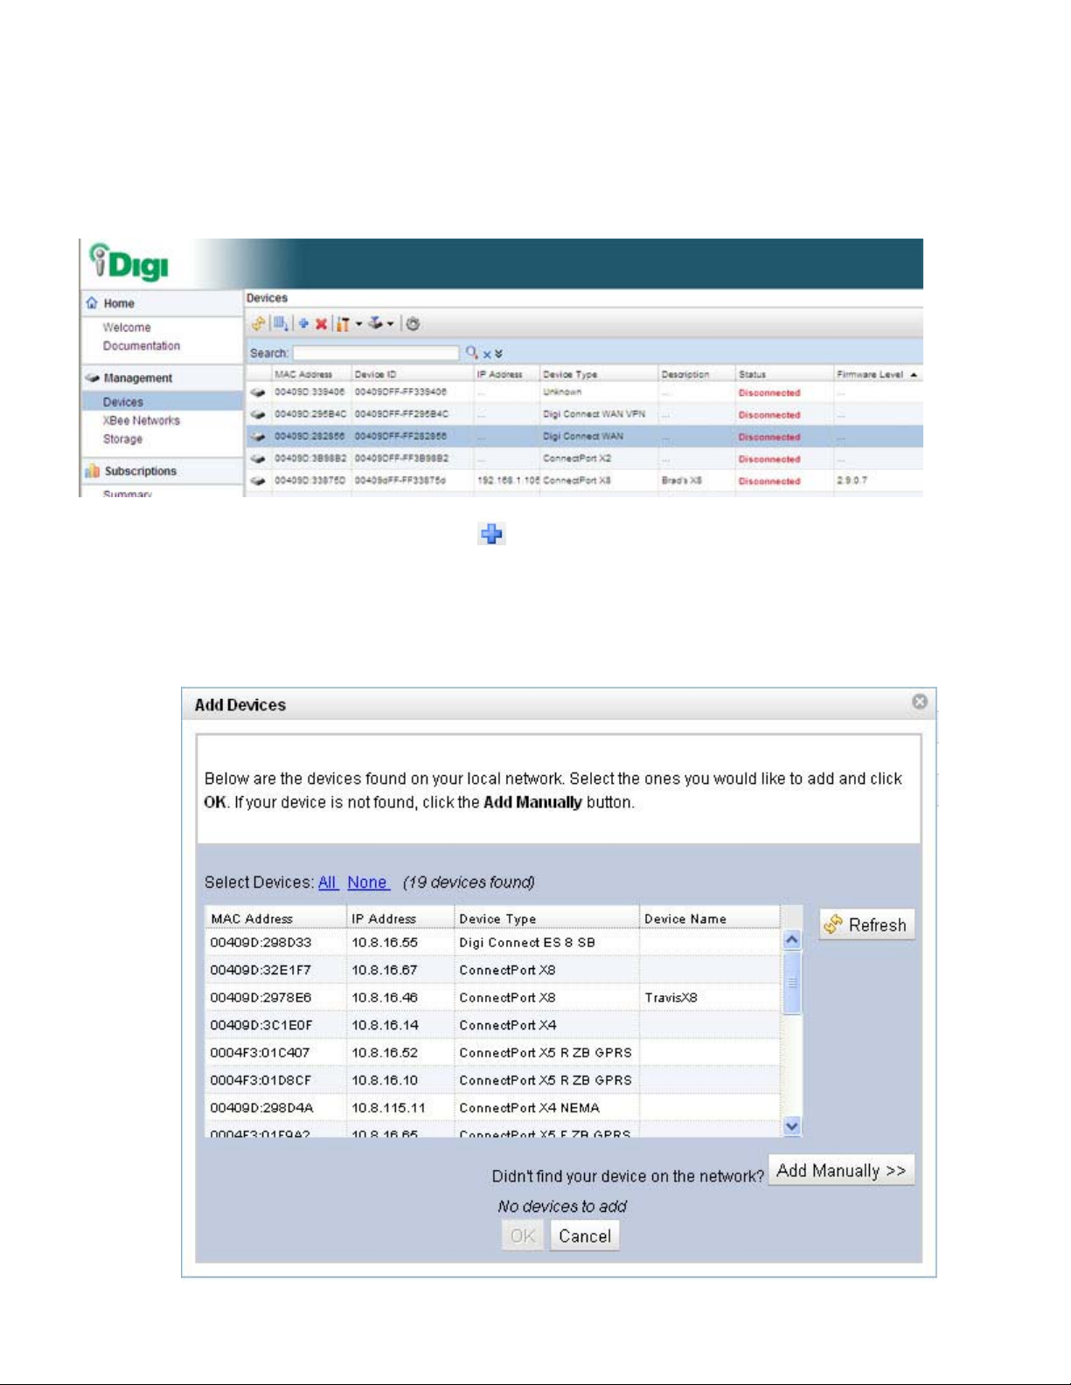Click the tools icon in the Devices toolbar
This screenshot has height=1385, width=1071.
[x=344, y=324]
